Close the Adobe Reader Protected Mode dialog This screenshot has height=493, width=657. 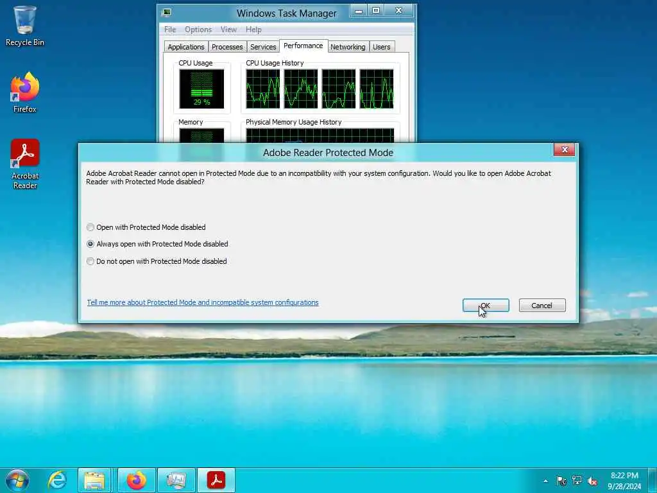pos(564,150)
